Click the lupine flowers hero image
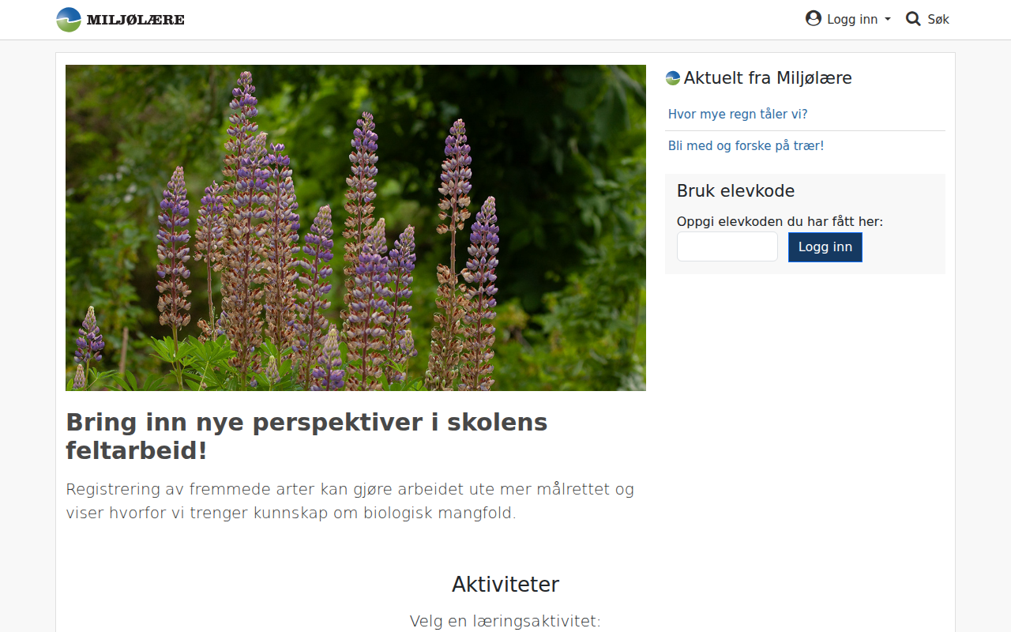 355,228
